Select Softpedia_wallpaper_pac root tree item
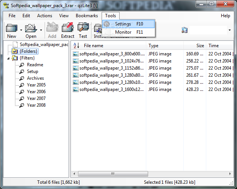The width and height of the screenshot is (237, 189). click(x=44, y=45)
